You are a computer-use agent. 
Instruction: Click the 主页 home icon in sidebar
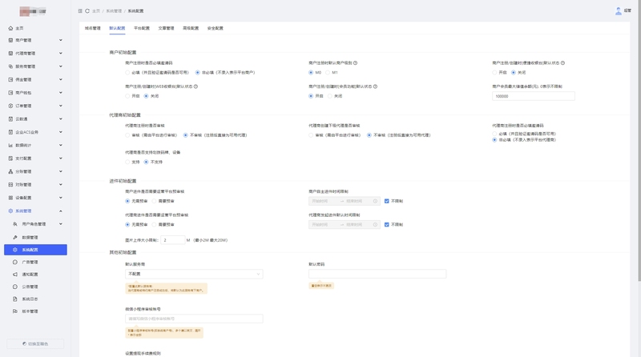pos(10,28)
